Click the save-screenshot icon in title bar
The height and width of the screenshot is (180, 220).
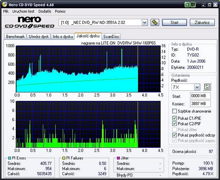coord(193,5)
